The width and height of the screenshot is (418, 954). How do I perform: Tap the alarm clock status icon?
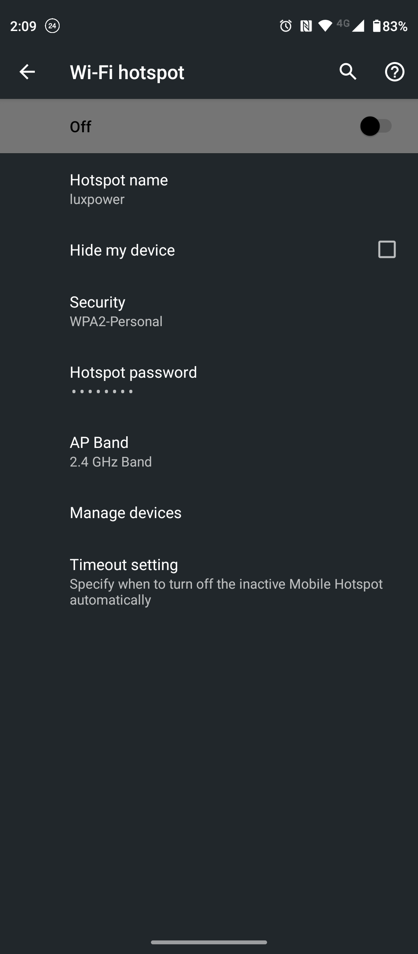point(286,26)
